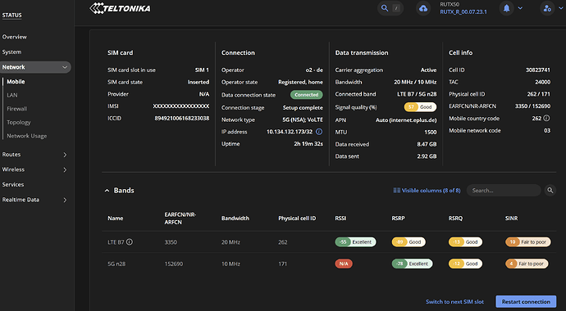Viewport: 566px width, 311px height.
Task: Click the cloud firmware update icon
Action: pyautogui.click(x=423, y=8)
